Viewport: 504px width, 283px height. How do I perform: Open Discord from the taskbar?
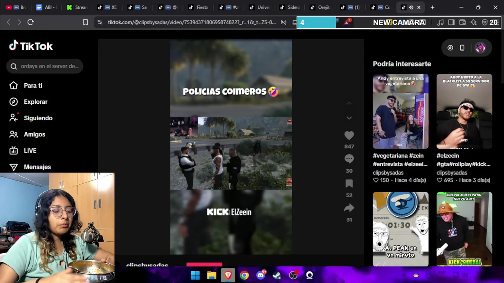[261, 275]
